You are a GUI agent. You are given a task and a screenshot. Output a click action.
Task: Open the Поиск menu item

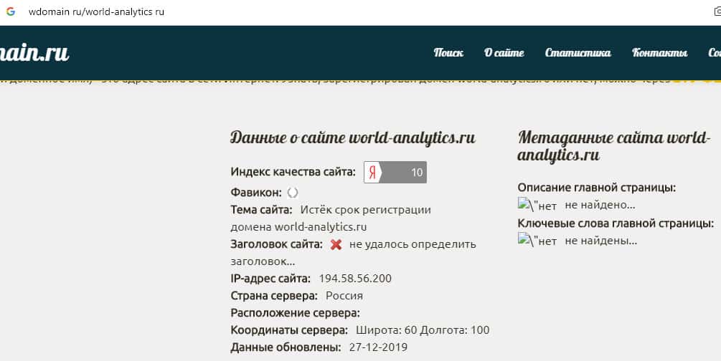pos(448,52)
